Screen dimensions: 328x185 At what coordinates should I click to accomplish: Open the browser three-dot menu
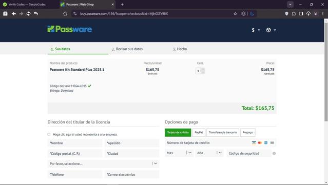pyautogui.click(x=323, y=13)
